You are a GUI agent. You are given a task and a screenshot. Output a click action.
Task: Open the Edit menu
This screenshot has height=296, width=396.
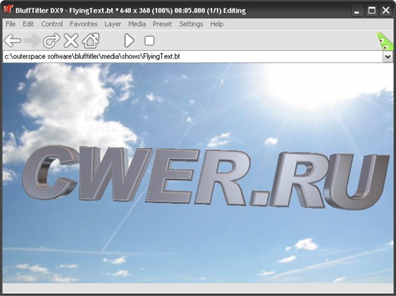(x=28, y=24)
